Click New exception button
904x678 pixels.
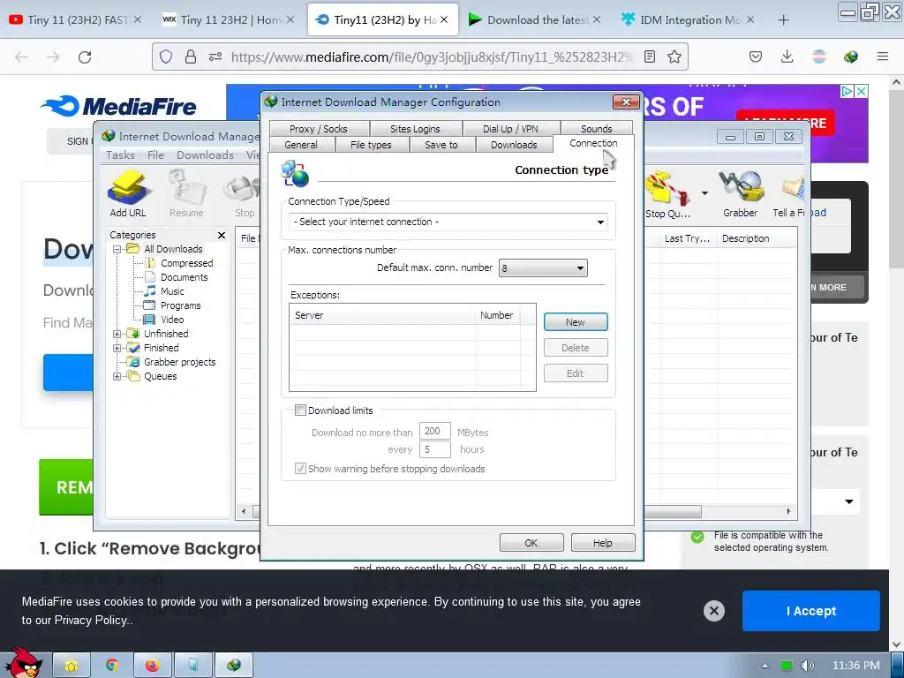(576, 322)
